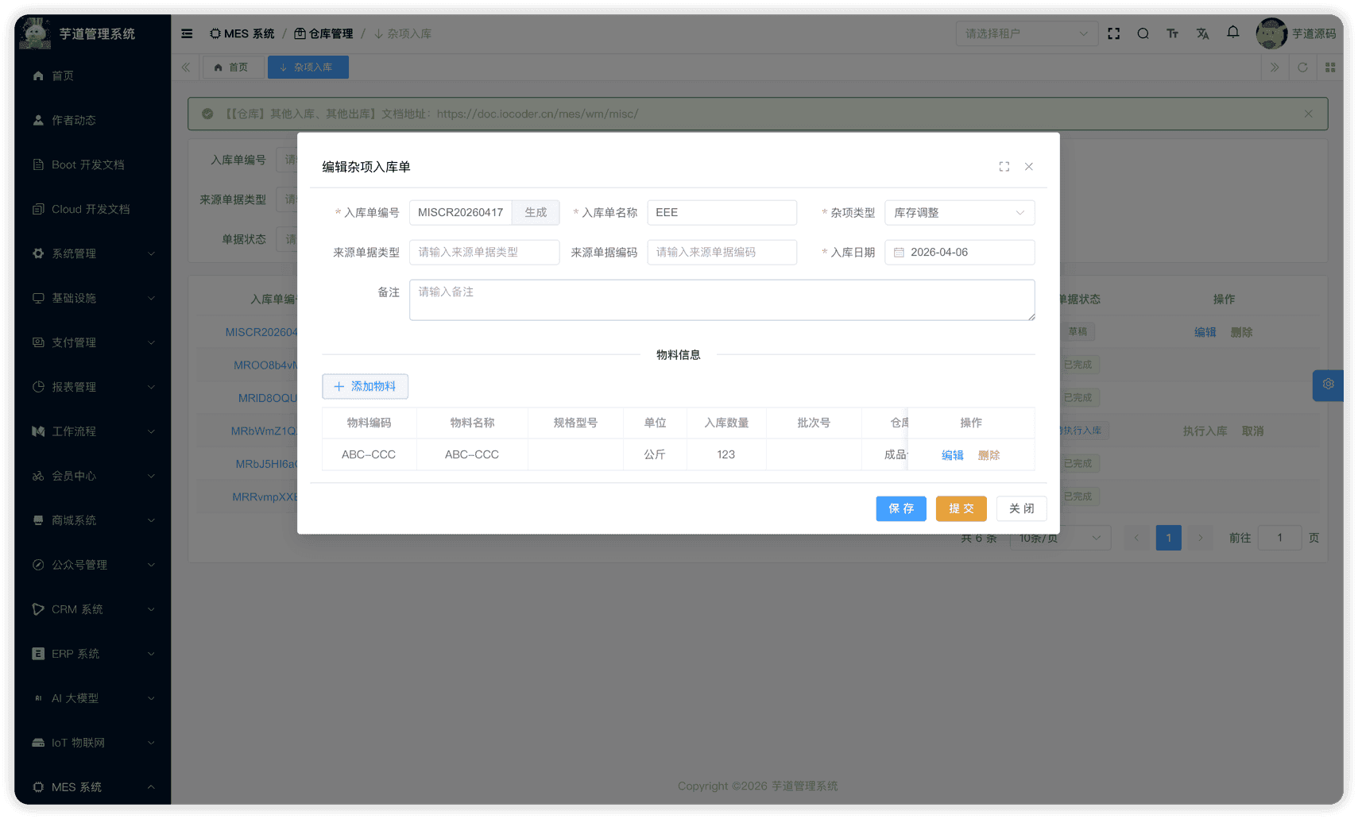Open the search magnifier in the top bar
This screenshot has width=1358, height=819.
click(1143, 33)
